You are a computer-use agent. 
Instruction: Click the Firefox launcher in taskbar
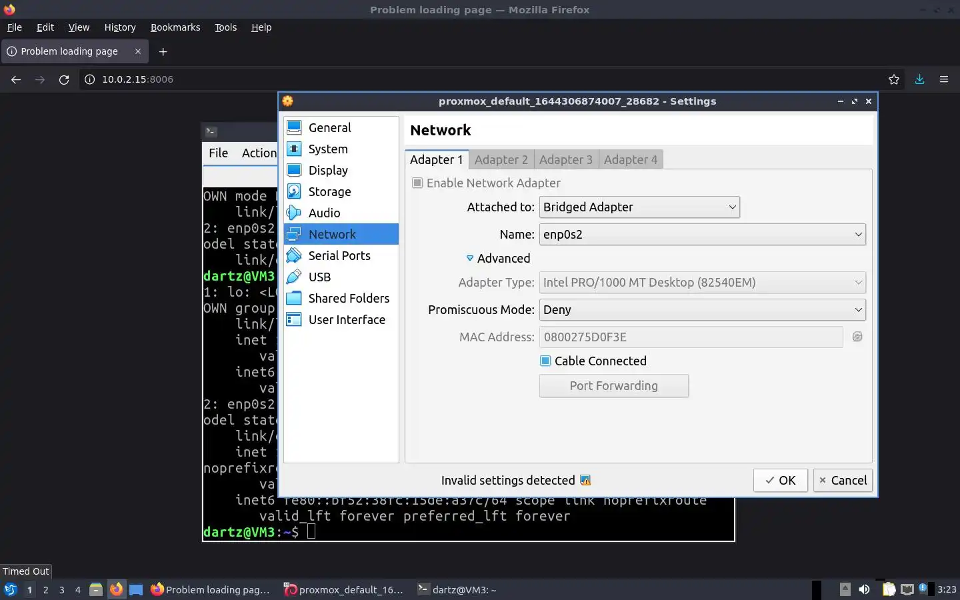pyautogui.click(x=116, y=589)
